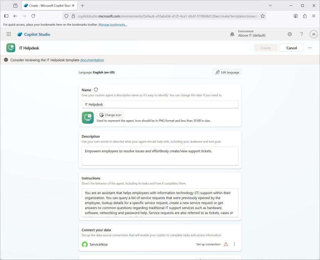Open ServiceNow more options vertical dots
This screenshot has width=320, height=260.
pyautogui.click(x=234, y=244)
